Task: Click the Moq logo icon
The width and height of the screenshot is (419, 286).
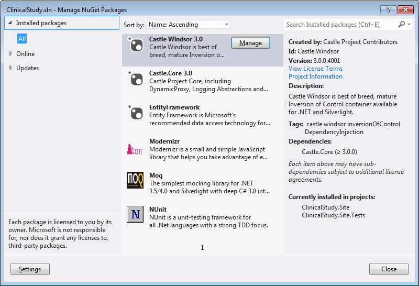Action: 135,180
